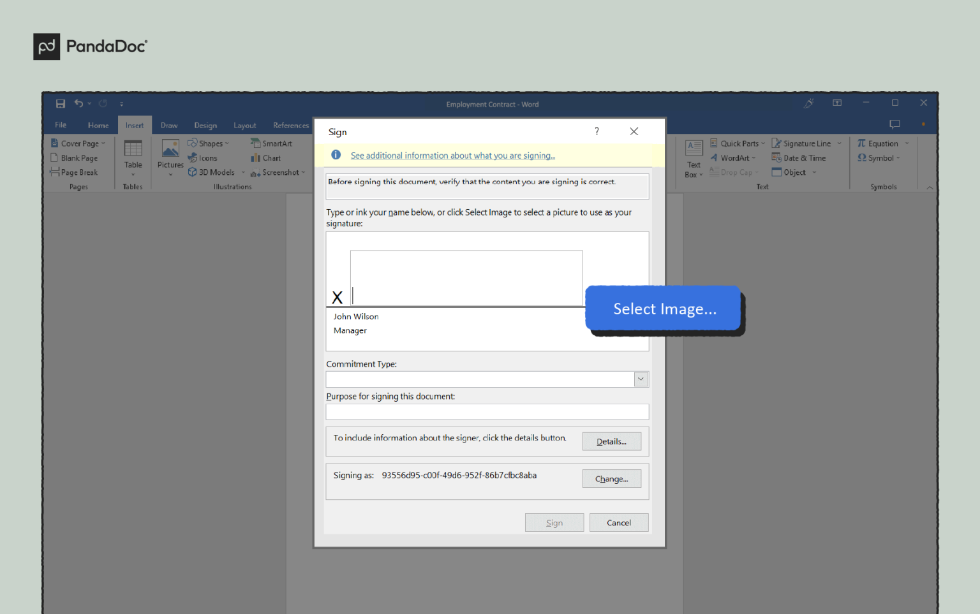The image size is (980, 614).
Task: Save the document via Quick Access toolbar
Action: coord(61,103)
